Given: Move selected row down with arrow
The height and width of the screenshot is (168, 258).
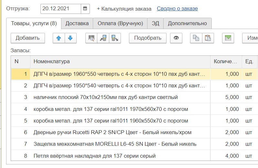Looking at the screenshot, I should (70, 38).
